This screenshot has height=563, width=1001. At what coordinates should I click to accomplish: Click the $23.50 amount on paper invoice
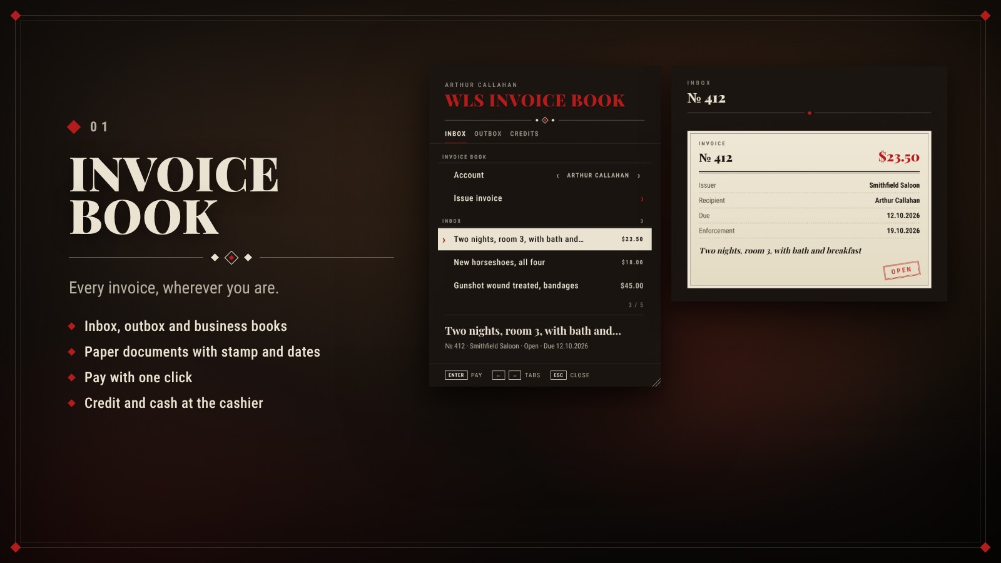(898, 157)
